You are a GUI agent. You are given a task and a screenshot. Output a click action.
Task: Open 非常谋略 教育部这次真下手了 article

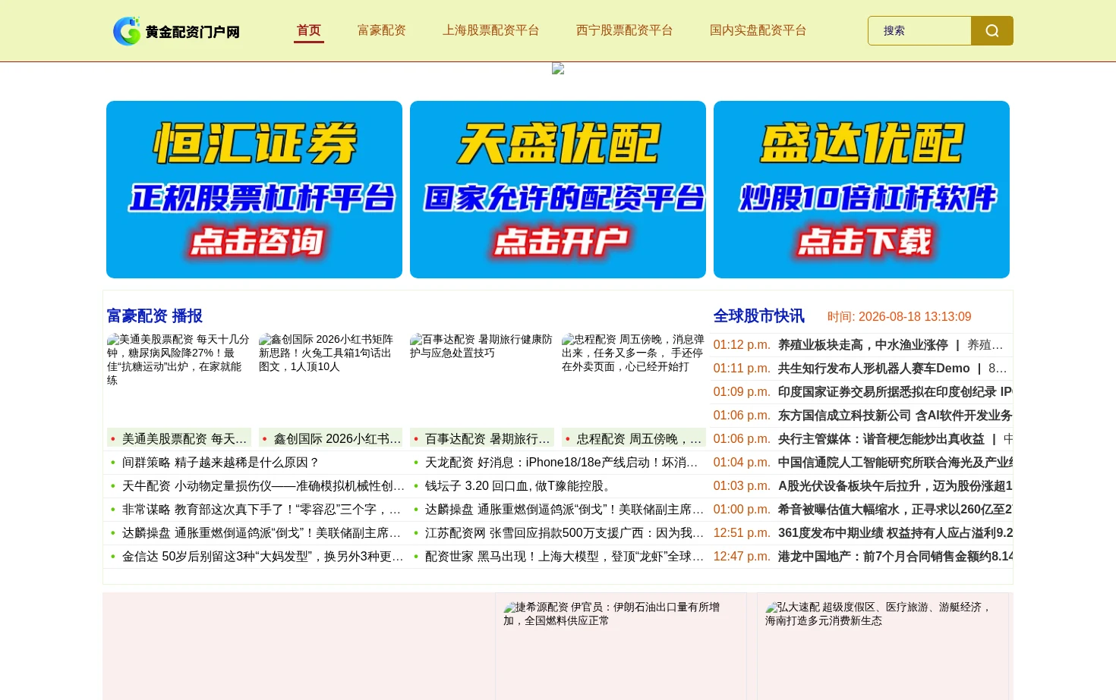coord(262,509)
